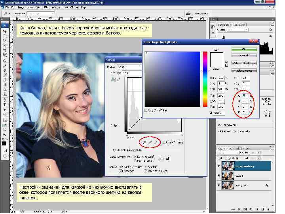This screenshot has width=285, height=214.
Task: Click the actions panel icon in dock
Action: pyautogui.click(x=213, y=32)
